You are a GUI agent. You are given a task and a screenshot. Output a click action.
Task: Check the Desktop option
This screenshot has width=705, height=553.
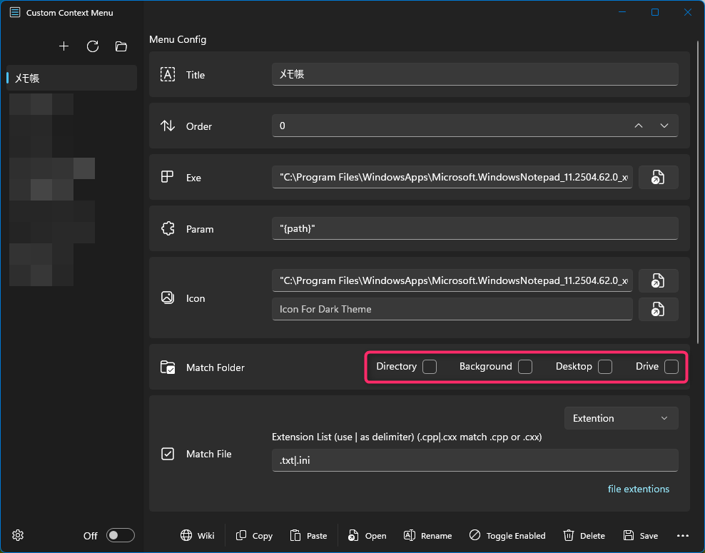605,367
